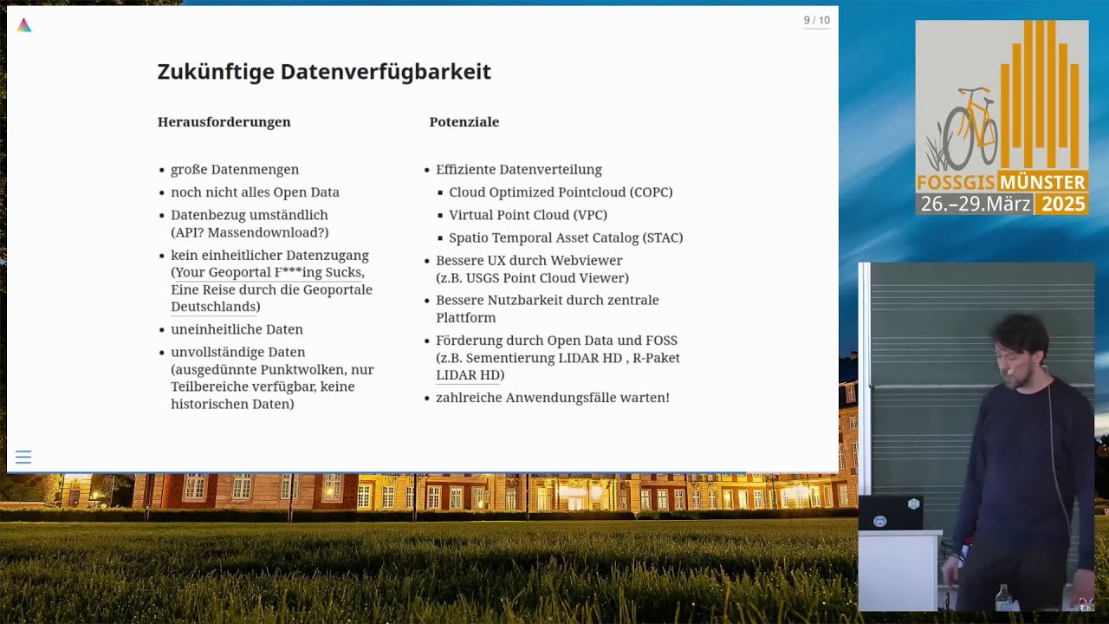Click Bessere Nutzbarkeit durch zentrale Plattform
This screenshot has height=624, width=1109.
pos(548,309)
